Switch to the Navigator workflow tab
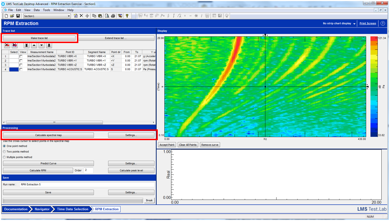 pos(42,209)
